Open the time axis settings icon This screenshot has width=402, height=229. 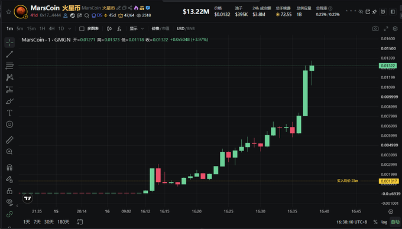390,212
